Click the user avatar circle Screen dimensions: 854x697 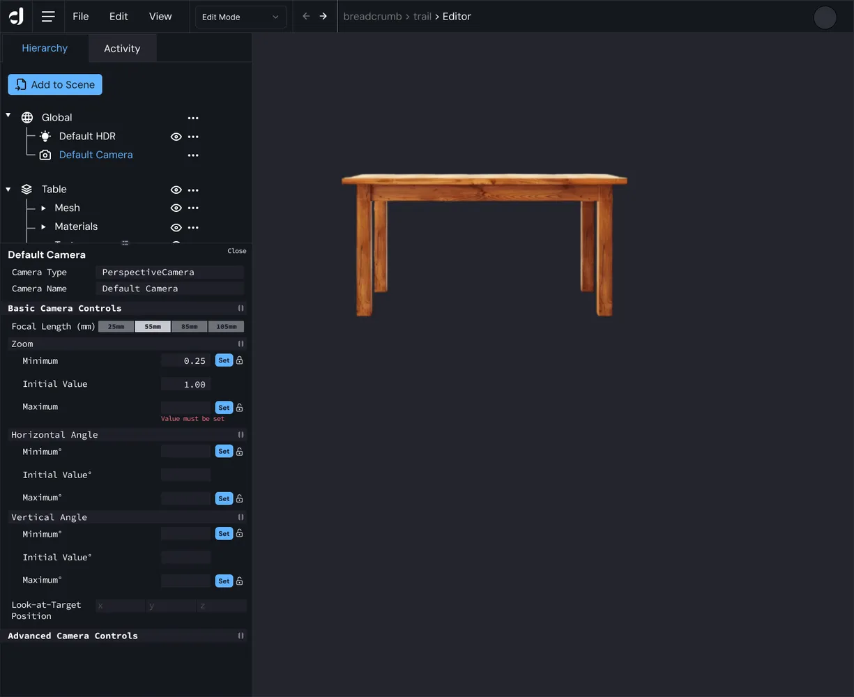point(825,17)
